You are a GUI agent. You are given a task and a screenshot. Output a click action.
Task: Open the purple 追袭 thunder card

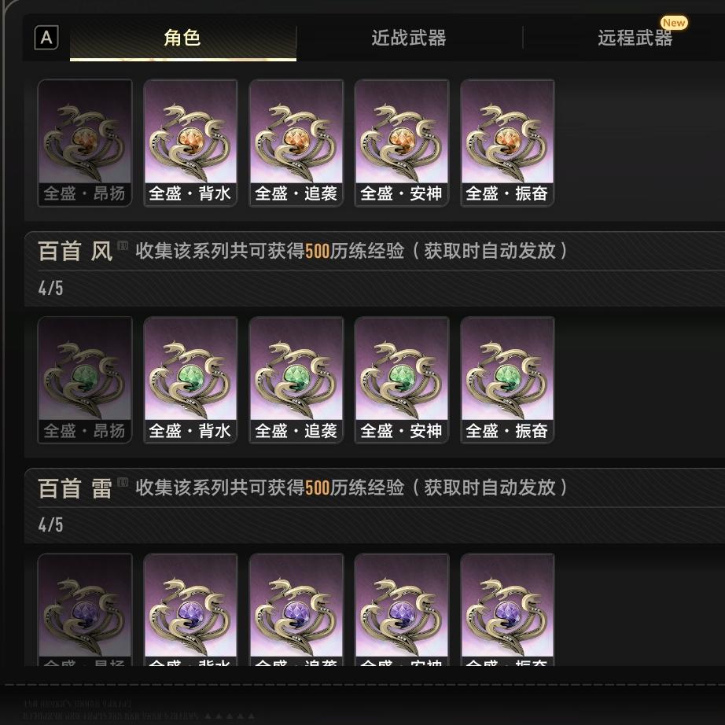296,609
